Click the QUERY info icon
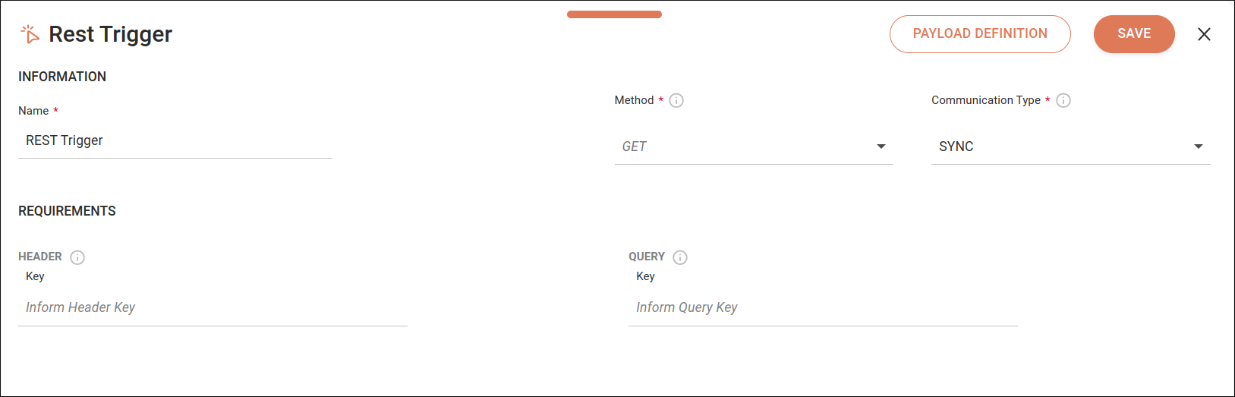This screenshot has height=397, width=1235. click(680, 257)
